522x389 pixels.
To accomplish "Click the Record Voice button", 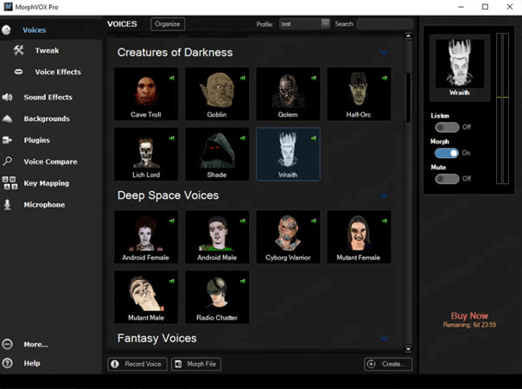I will pyautogui.click(x=137, y=364).
